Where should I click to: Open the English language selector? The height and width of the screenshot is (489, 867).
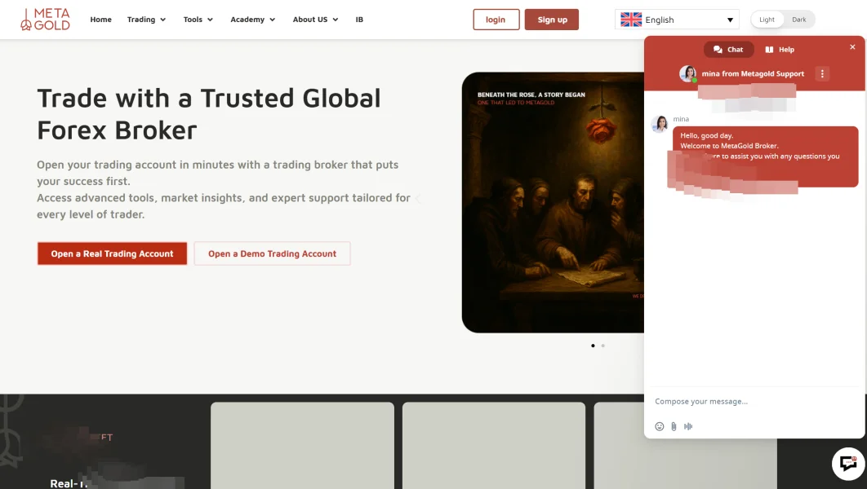pyautogui.click(x=677, y=20)
